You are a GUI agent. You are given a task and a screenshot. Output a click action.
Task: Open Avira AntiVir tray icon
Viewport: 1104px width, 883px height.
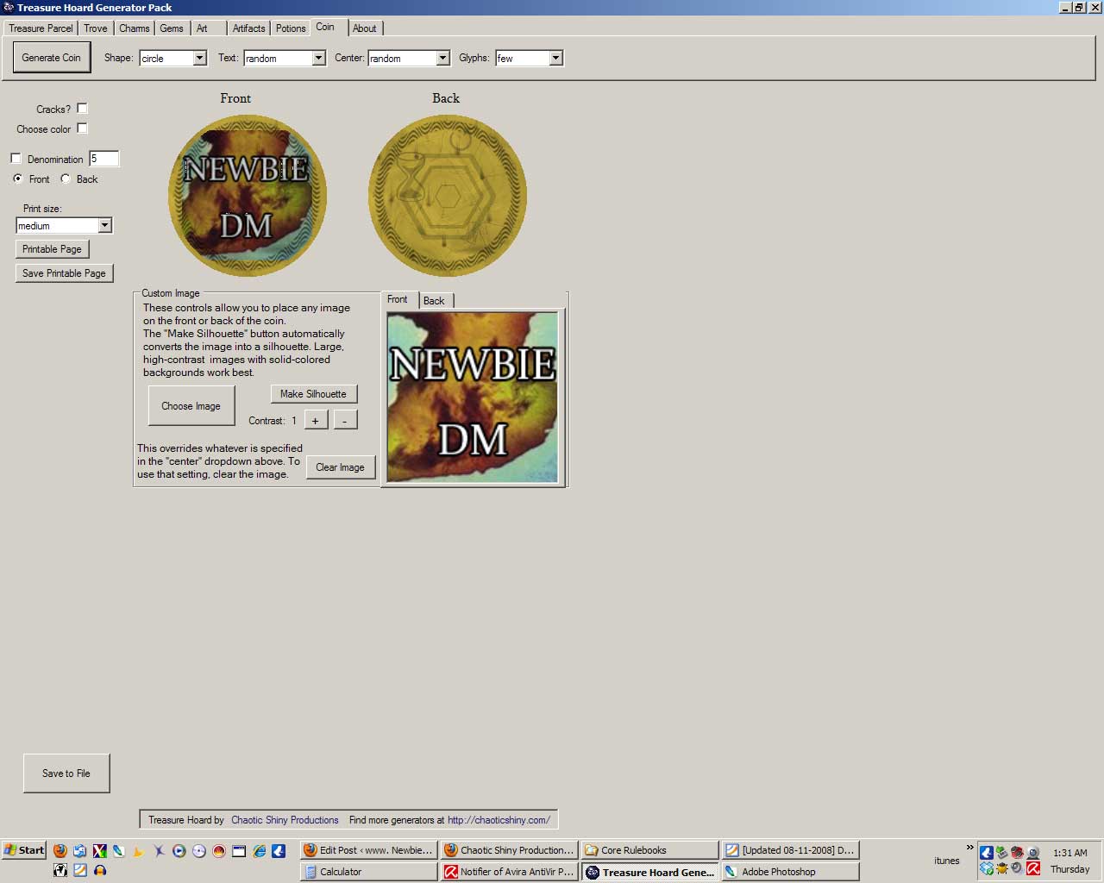(x=1032, y=868)
